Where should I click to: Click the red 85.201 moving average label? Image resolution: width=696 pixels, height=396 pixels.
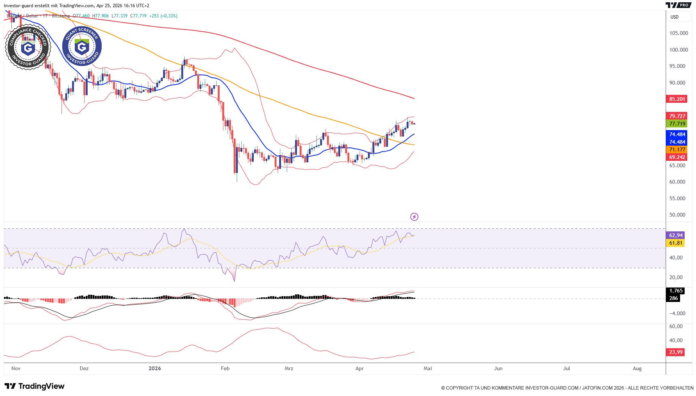[677, 99]
